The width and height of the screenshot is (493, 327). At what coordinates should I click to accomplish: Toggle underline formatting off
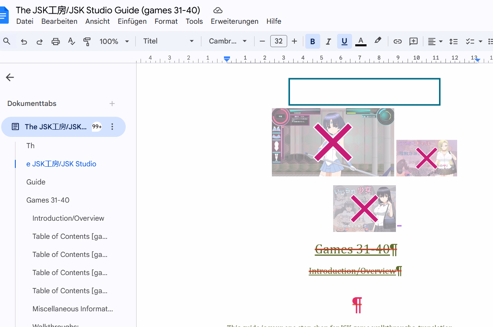pyautogui.click(x=344, y=41)
